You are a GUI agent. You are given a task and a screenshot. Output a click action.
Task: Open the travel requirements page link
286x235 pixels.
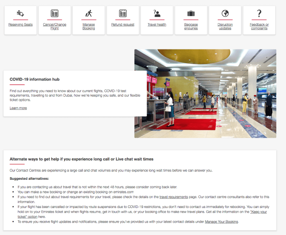(174, 197)
